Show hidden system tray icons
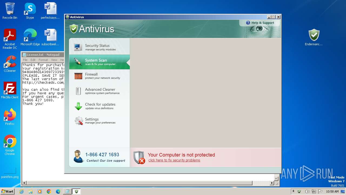Screen dimensions: 346x195 pos(293,191)
